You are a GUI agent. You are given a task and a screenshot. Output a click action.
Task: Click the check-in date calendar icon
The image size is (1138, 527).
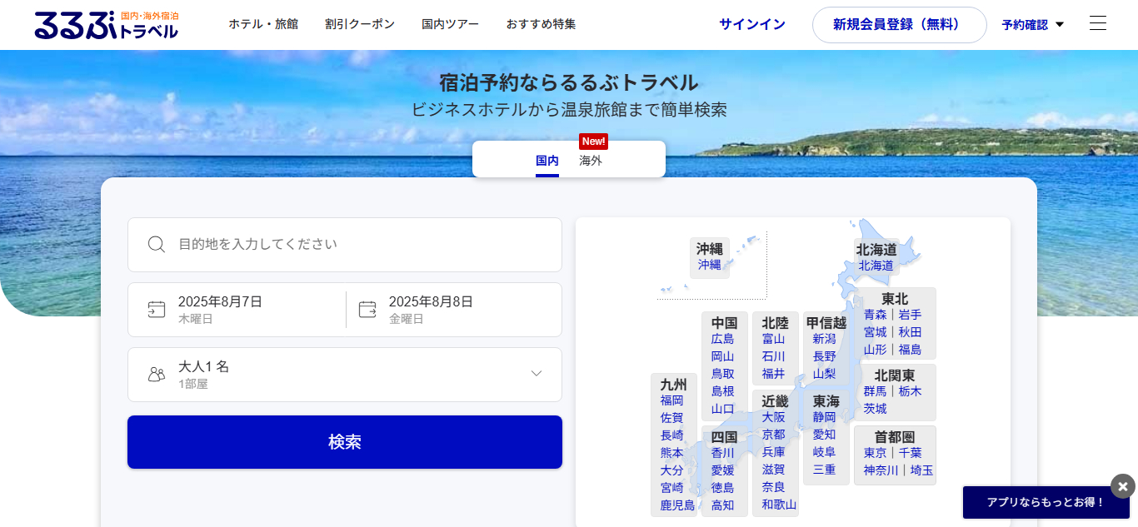157,309
